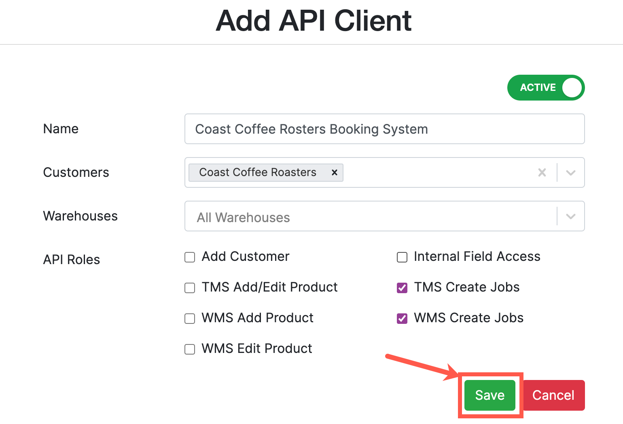Clear all selected customers with the X icon
623x424 pixels.
click(x=542, y=172)
